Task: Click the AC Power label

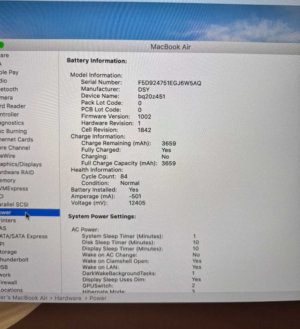Action: click(x=85, y=229)
